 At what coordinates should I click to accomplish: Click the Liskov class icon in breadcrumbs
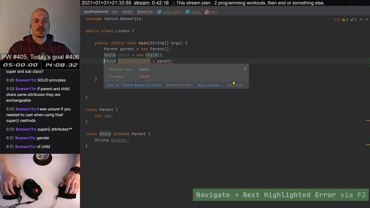click(x=187, y=12)
